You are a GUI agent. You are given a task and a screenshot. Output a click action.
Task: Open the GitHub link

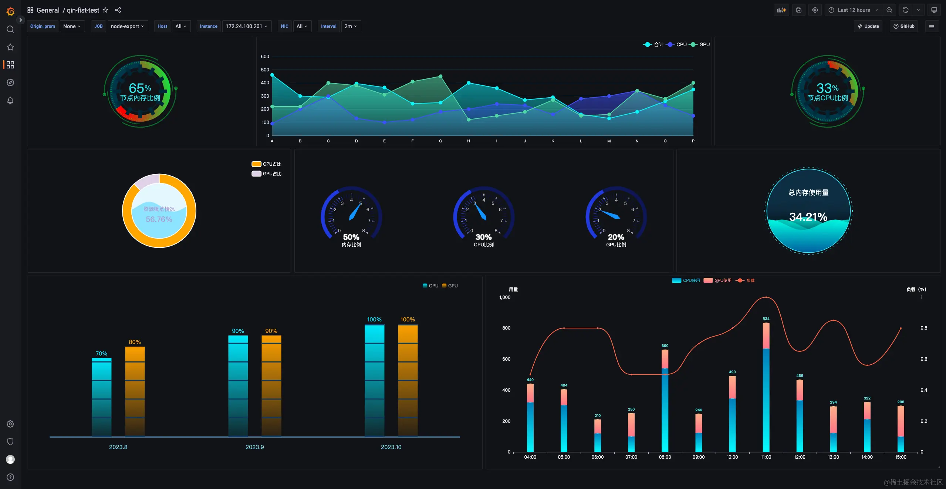coord(904,26)
